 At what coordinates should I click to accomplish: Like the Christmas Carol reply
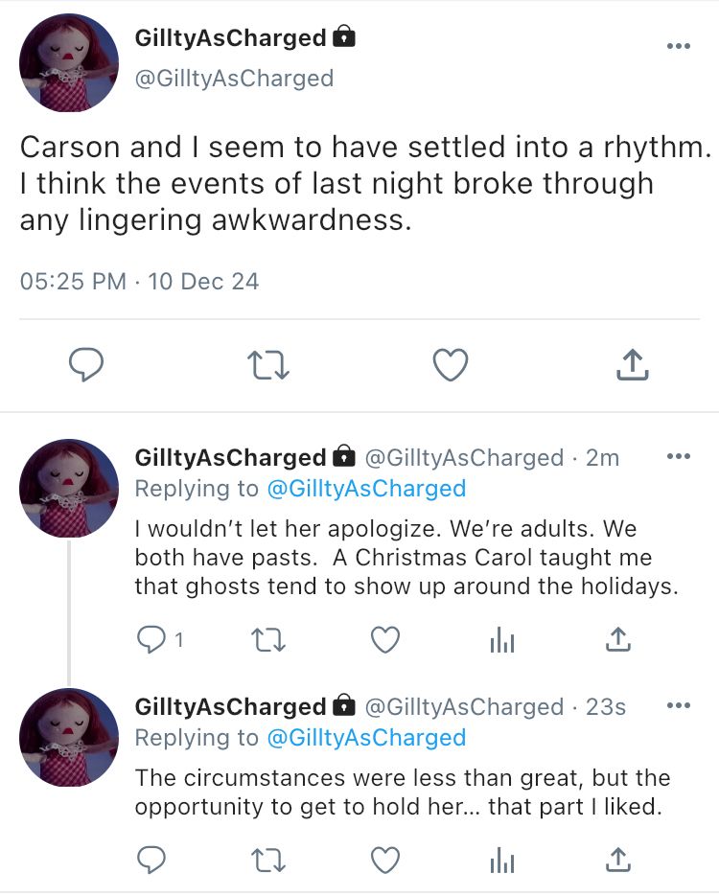[x=385, y=639]
